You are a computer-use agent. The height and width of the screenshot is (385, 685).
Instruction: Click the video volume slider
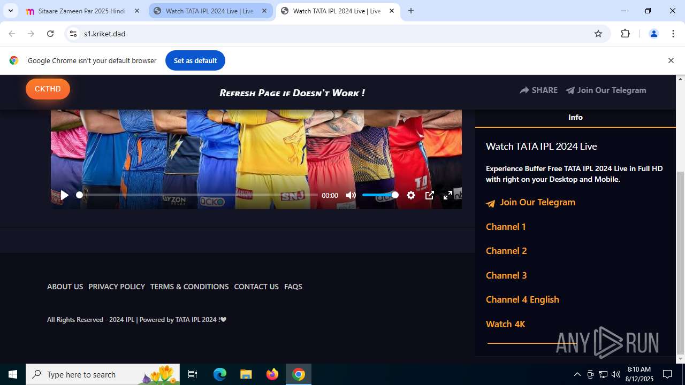coord(380,195)
